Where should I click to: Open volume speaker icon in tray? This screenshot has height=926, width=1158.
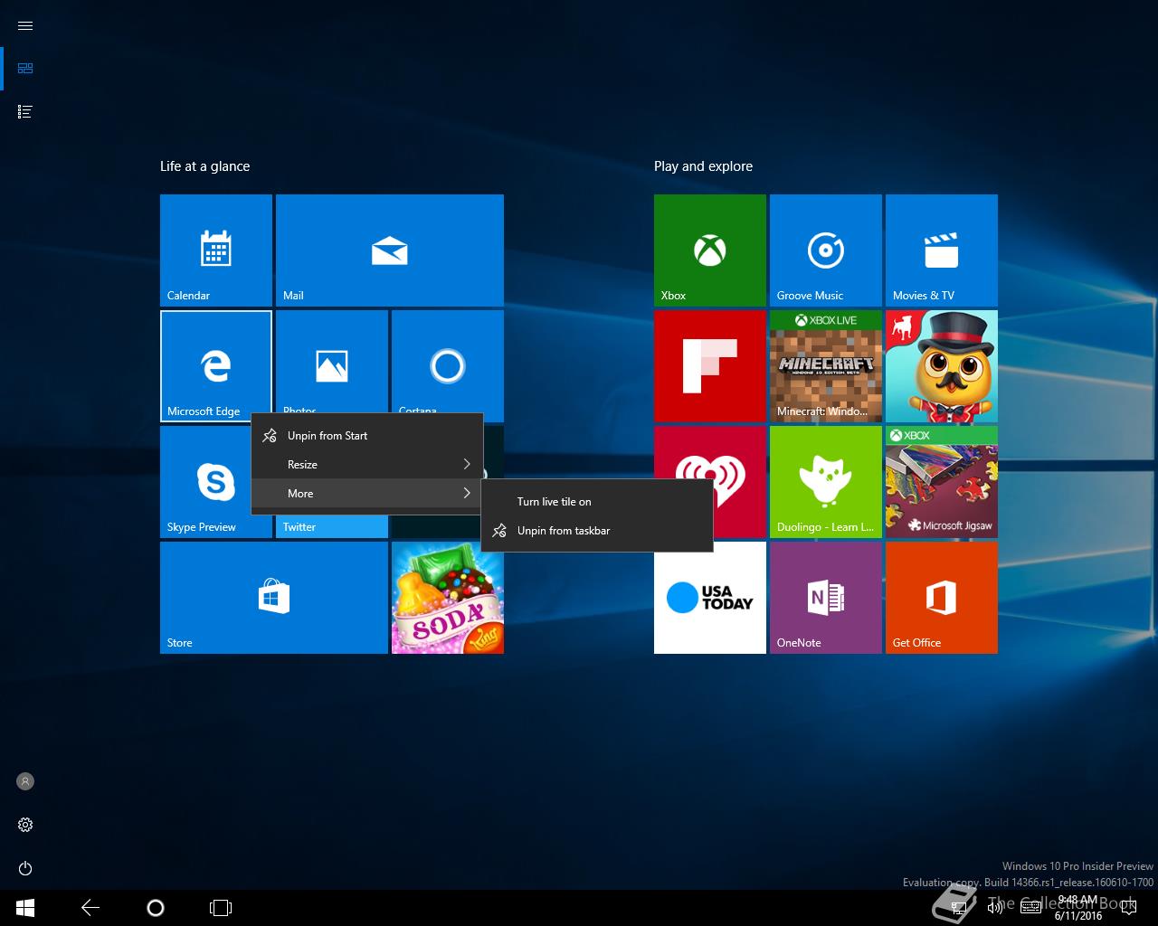pyautogui.click(x=995, y=908)
